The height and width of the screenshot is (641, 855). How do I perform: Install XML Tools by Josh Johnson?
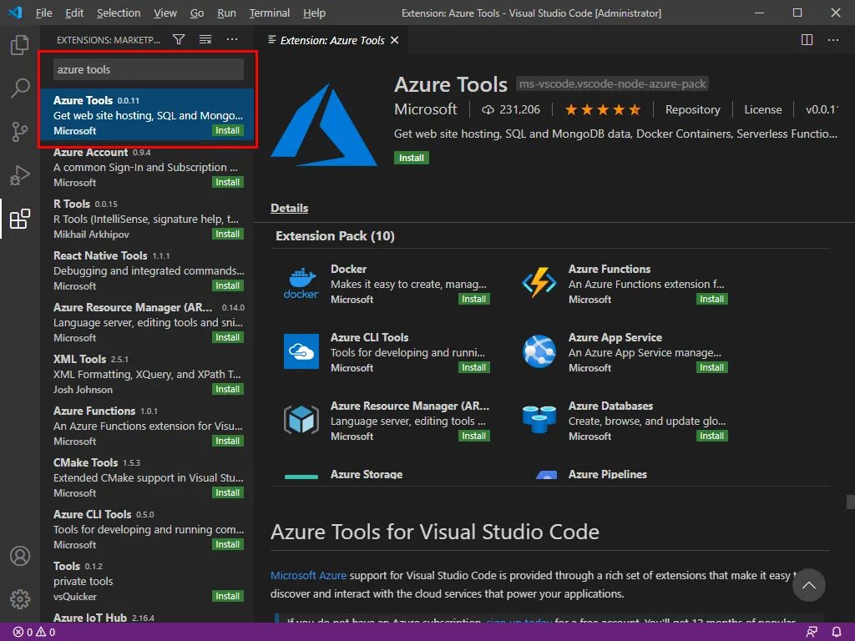(227, 389)
